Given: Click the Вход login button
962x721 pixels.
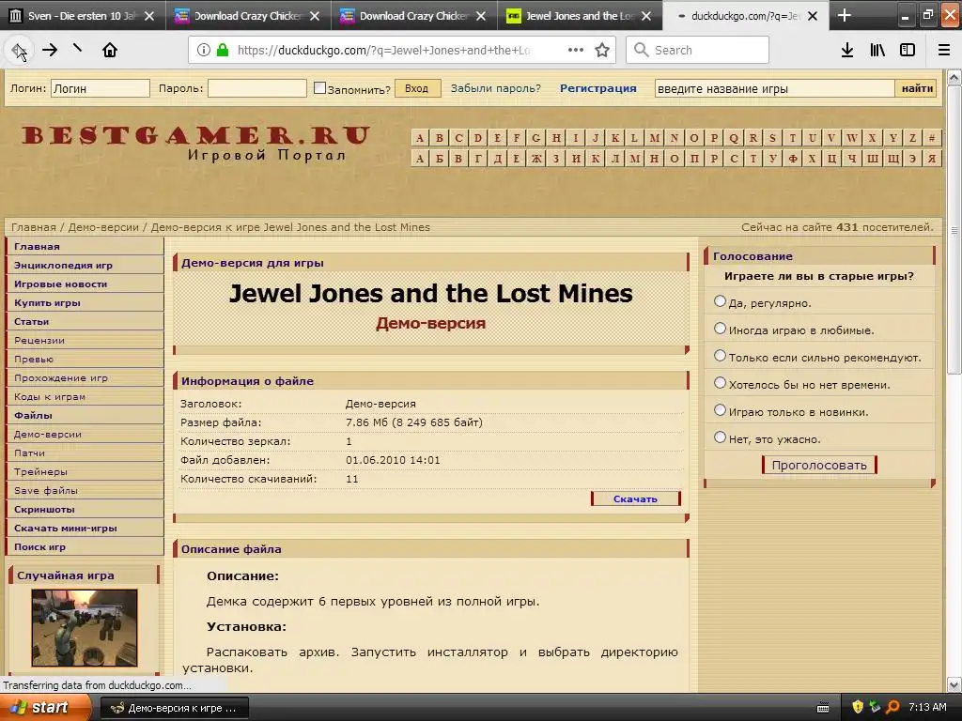Looking at the screenshot, I should click(417, 88).
